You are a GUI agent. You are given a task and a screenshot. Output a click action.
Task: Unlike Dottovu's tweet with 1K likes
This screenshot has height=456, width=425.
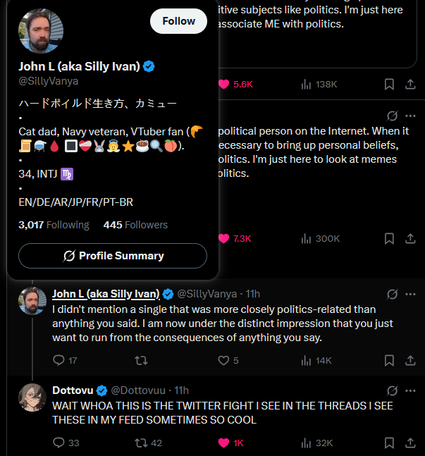click(x=223, y=443)
